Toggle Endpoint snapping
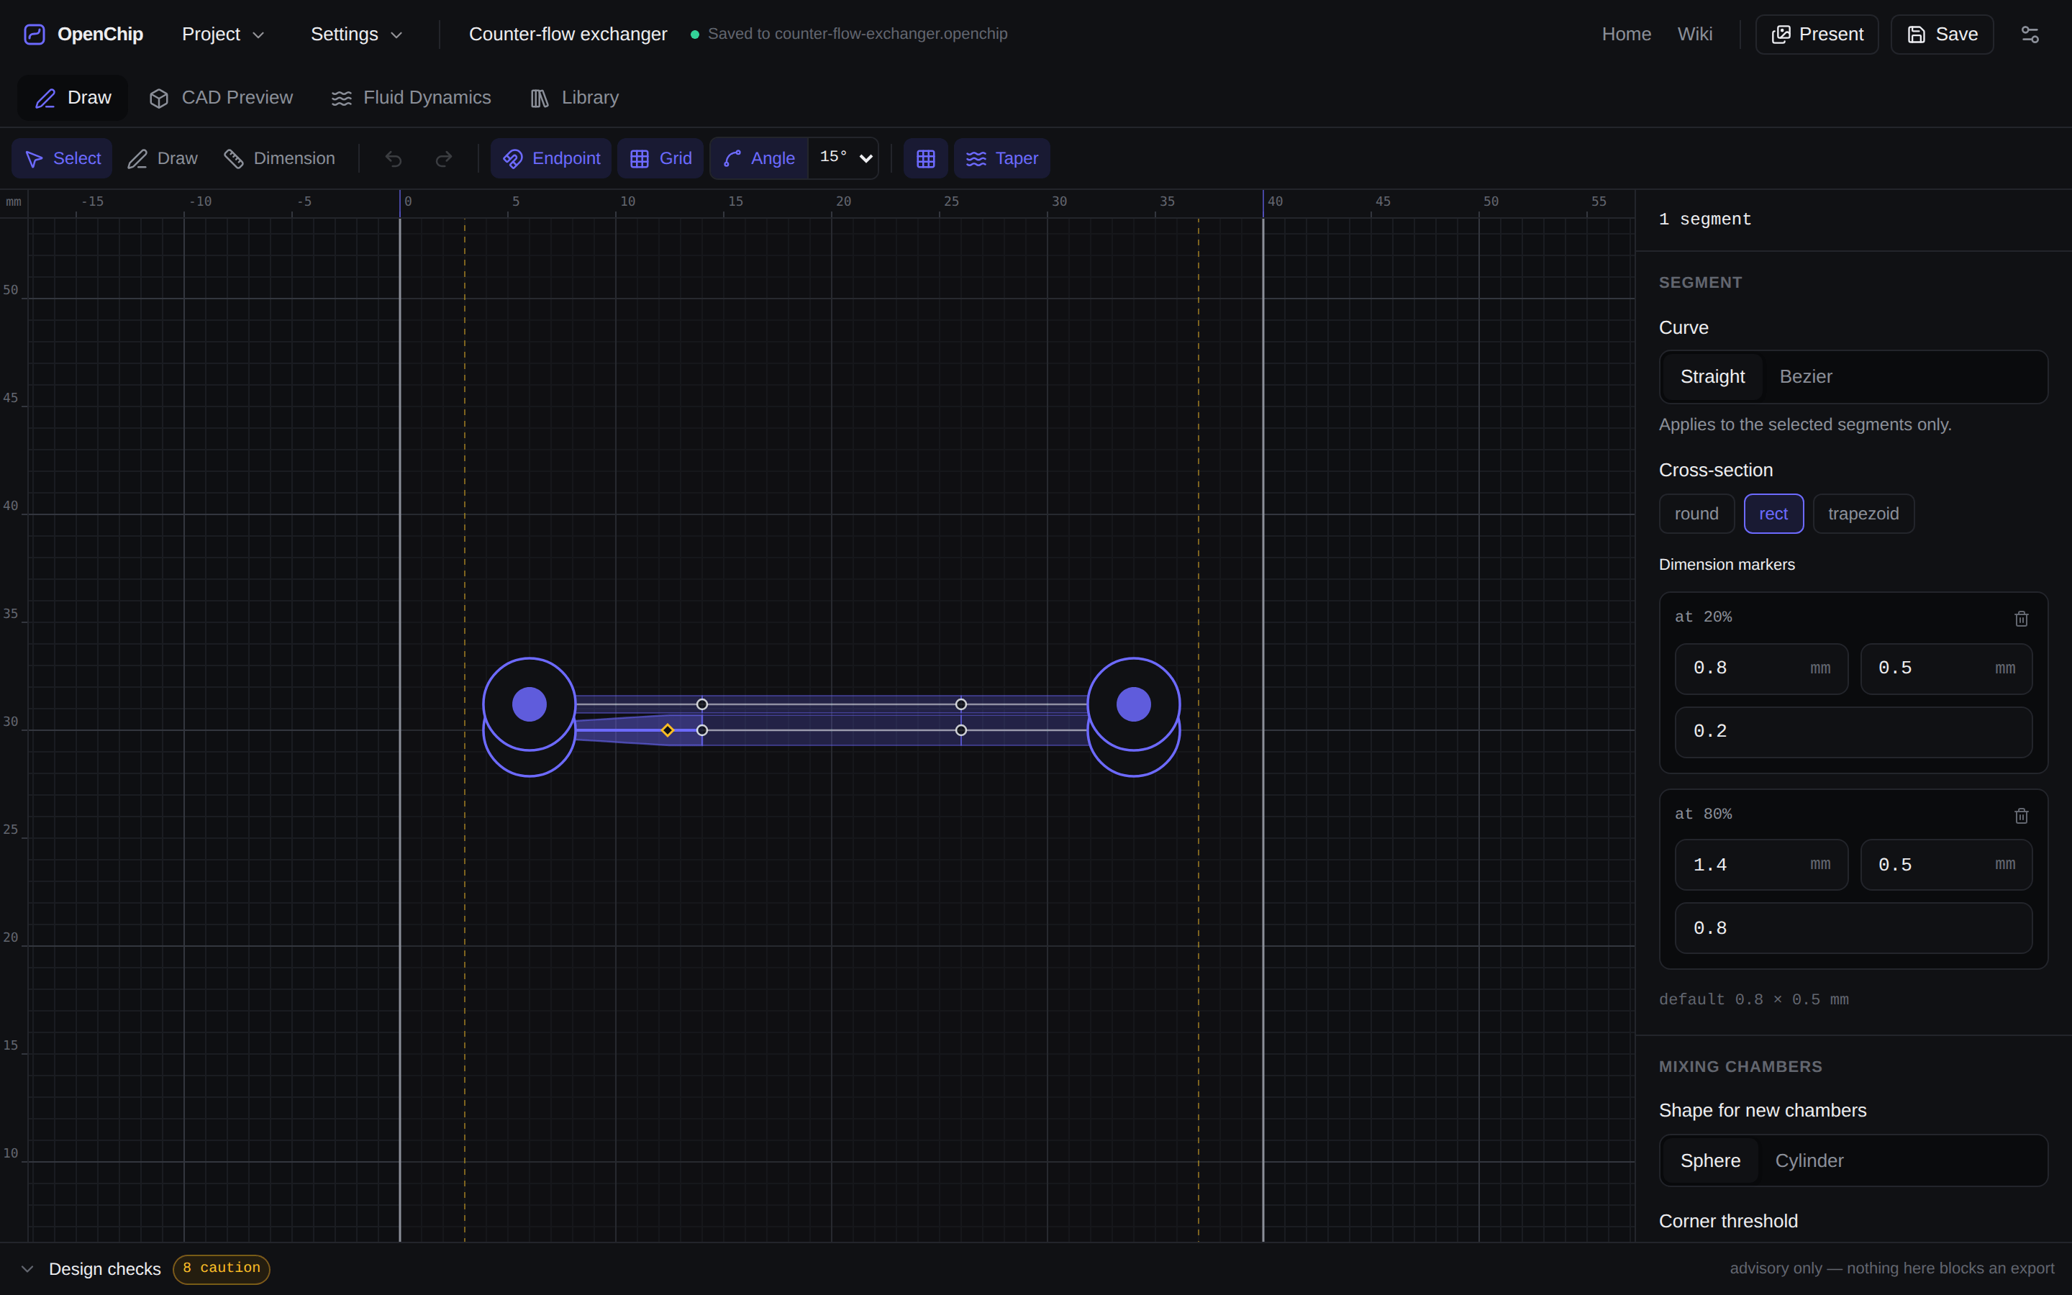Viewport: 2072px width, 1295px height. (551, 158)
